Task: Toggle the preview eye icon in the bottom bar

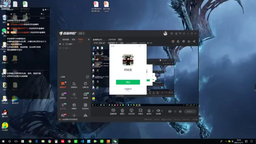Action: [x=175, y=111]
